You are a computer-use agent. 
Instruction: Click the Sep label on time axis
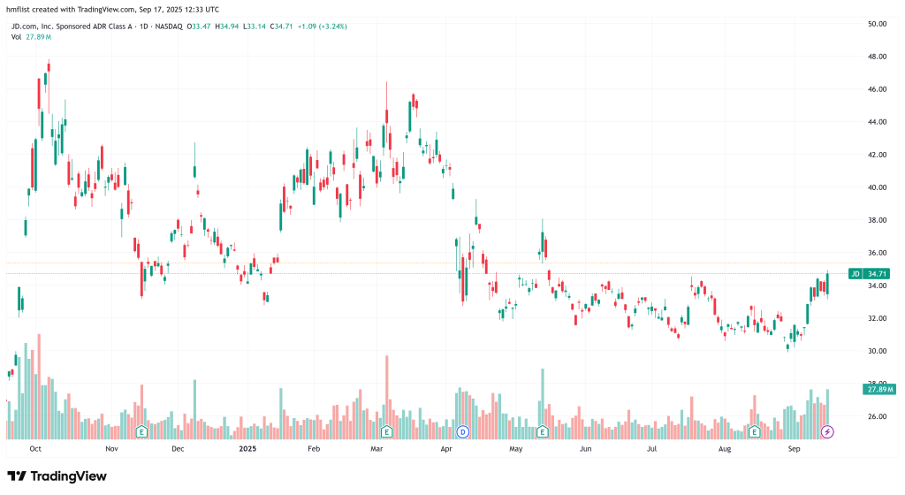(x=795, y=449)
